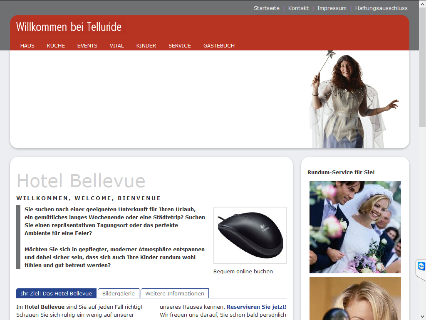Select the KINDER menu entry
This screenshot has width=426, height=320.
click(x=146, y=46)
